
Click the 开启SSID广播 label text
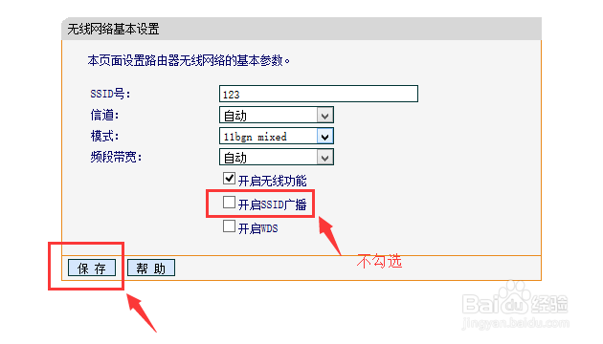pos(272,204)
